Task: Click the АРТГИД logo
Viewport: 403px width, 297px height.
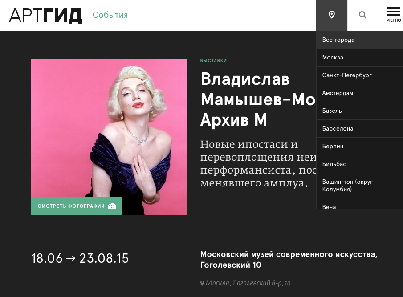Action: (x=45, y=16)
